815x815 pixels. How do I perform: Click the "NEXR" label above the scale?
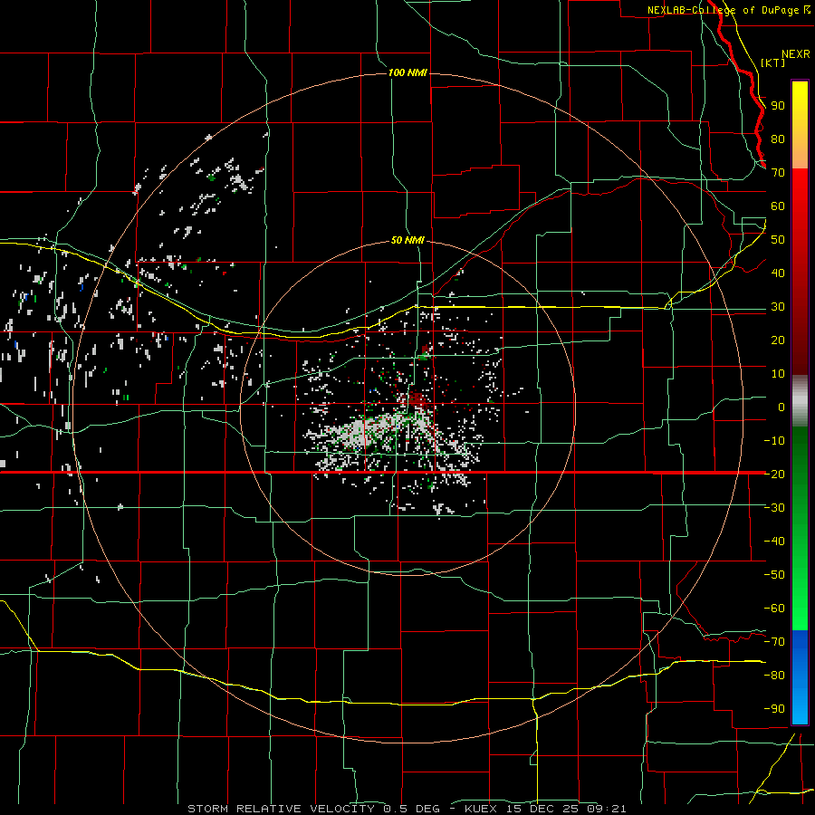[x=796, y=54]
